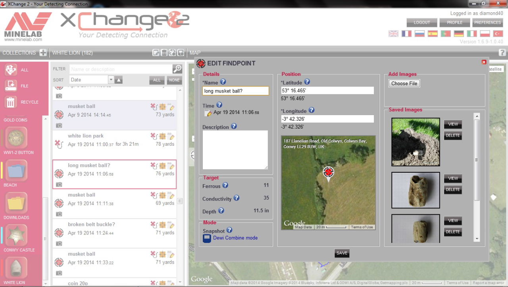
Task: Click the LOGOUT button
Action: [x=422, y=23]
